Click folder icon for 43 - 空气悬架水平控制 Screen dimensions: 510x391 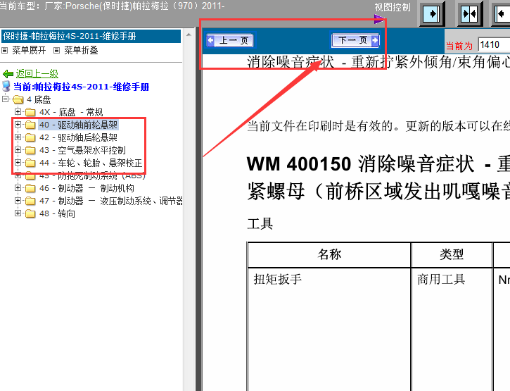pos(30,150)
